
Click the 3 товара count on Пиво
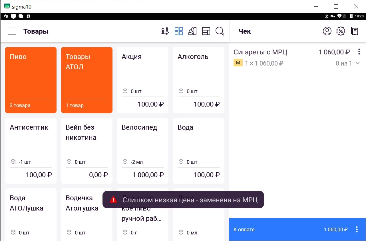click(20, 105)
